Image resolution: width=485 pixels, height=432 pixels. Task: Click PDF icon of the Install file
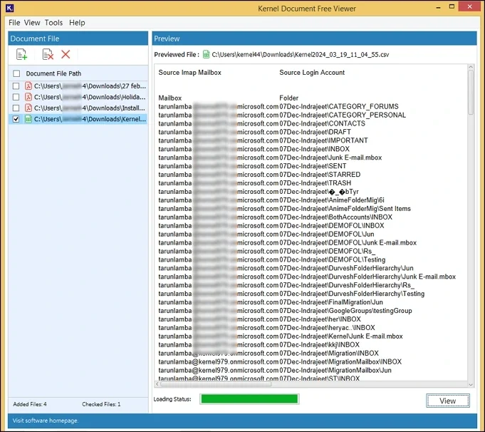[28, 108]
